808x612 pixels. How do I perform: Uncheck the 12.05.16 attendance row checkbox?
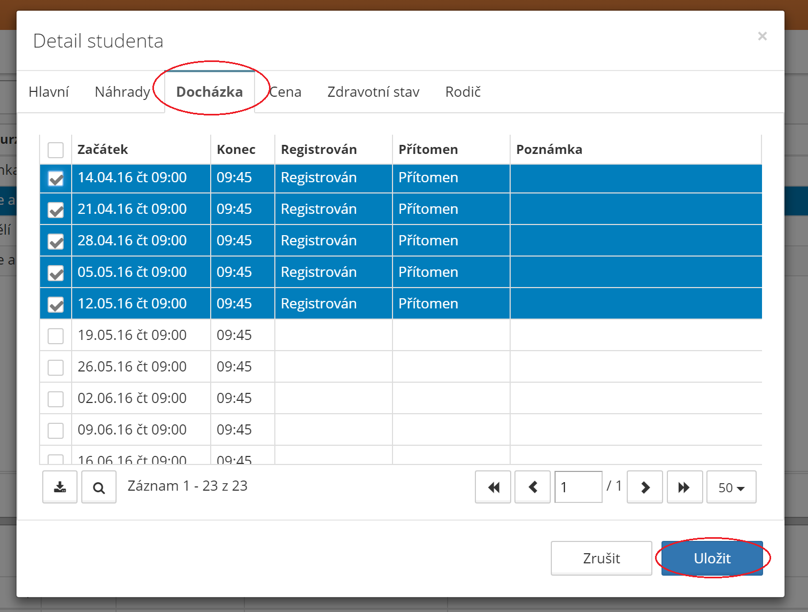tap(56, 305)
